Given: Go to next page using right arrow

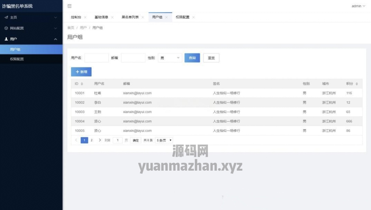Looking at the screenshot, I should pos(100,140).
